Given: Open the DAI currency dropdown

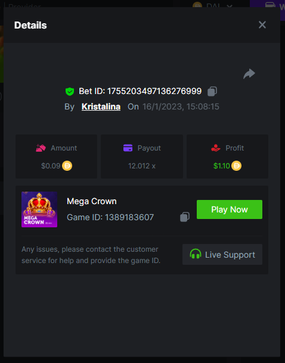Looking at the screenshot, I should tap(213, 4).
